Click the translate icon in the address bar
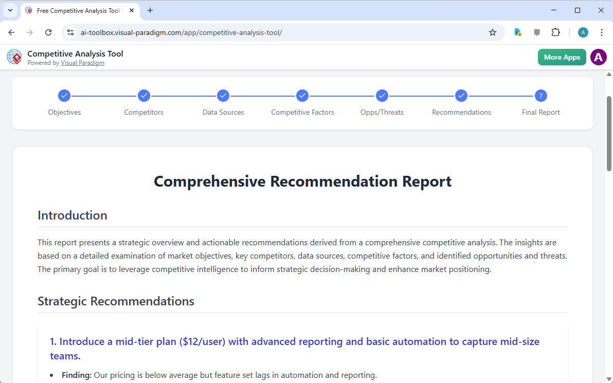Image resolution: width=613 pixels, height=383 pixels. (518, 32)
